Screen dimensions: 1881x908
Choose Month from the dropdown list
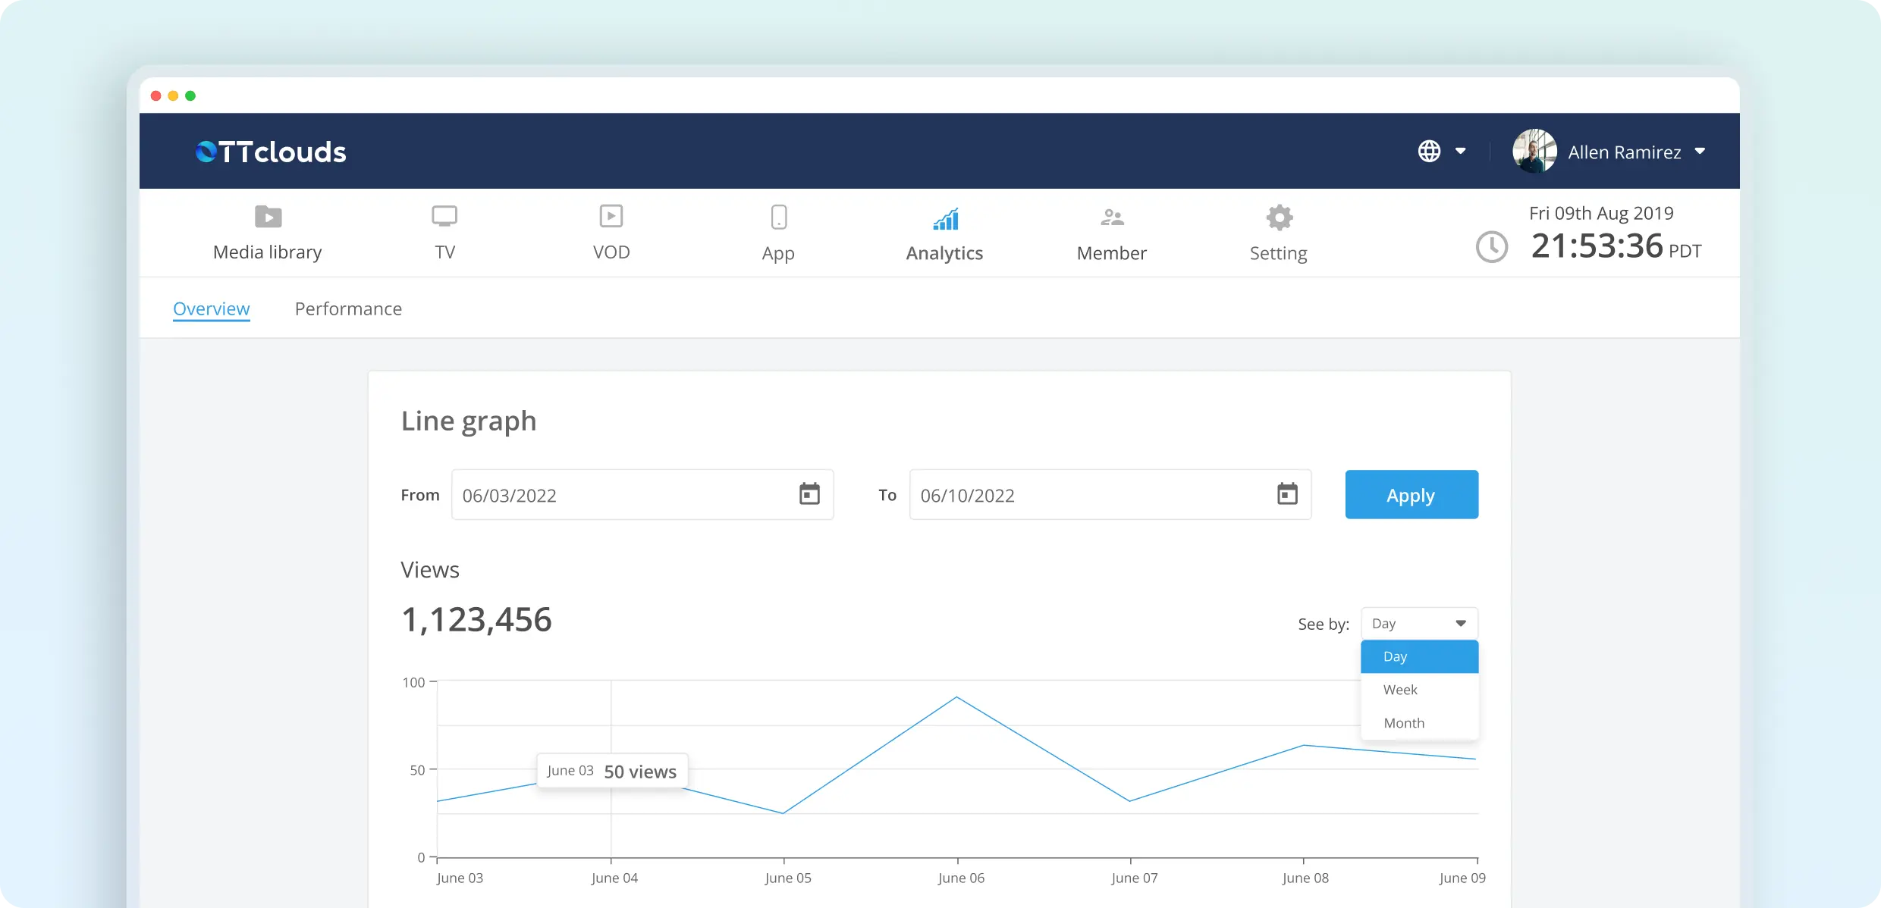click(1404, 723)
